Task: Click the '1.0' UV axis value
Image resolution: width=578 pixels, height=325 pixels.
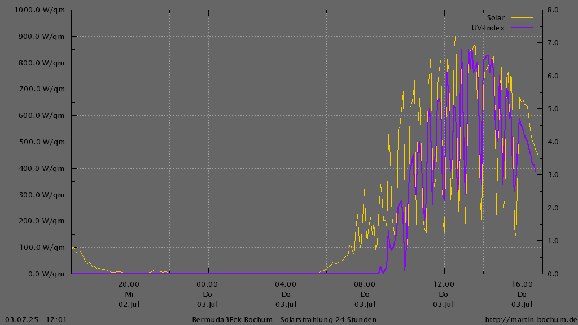Action: coord(553,240)
